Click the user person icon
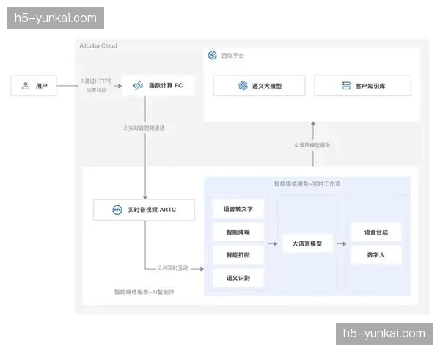The height and width of the screenshot is (352, 440). (x=26, y=86)
